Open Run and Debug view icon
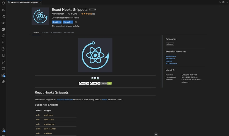229x136 pixels. click(x=3, y=62)
